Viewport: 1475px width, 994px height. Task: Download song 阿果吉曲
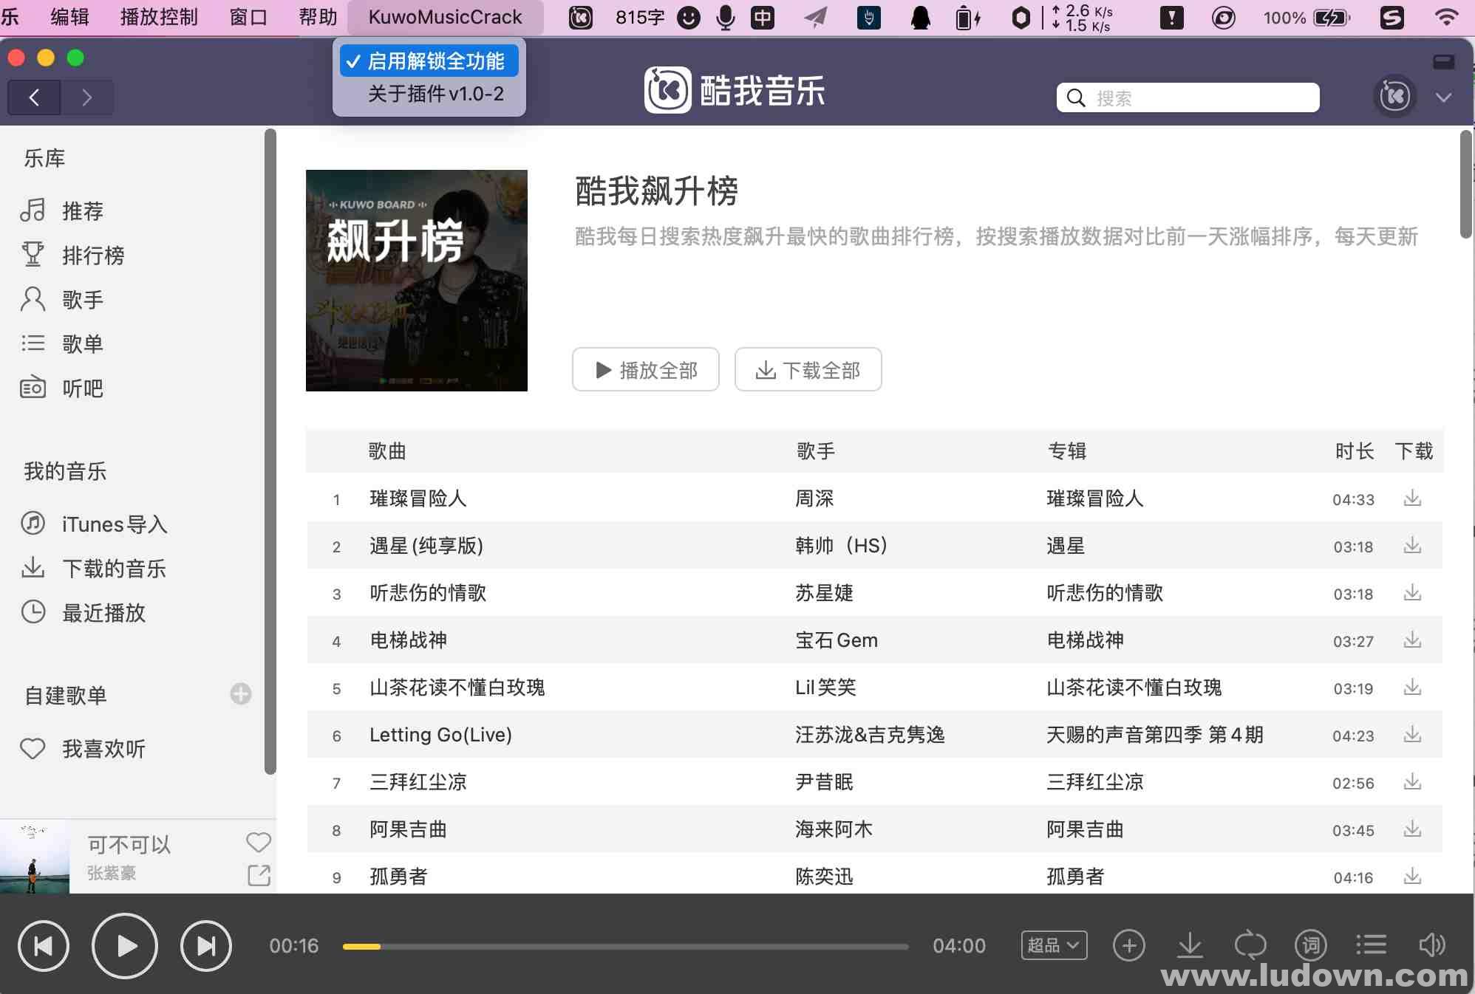pyautogui.click(x=1412, y=829)
